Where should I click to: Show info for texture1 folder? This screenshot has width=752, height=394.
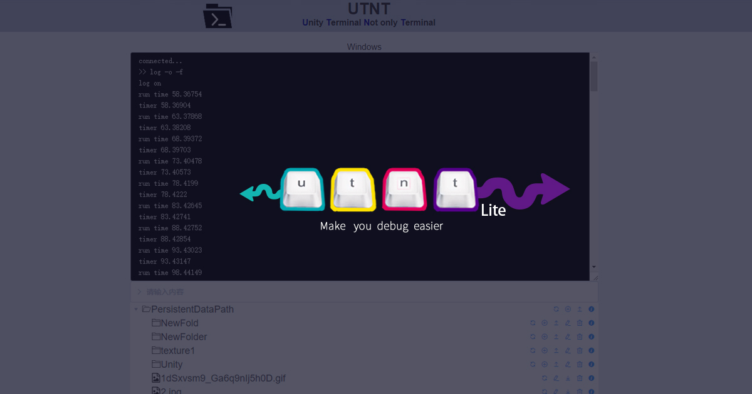pyautogui.click(x=591, y=350)
